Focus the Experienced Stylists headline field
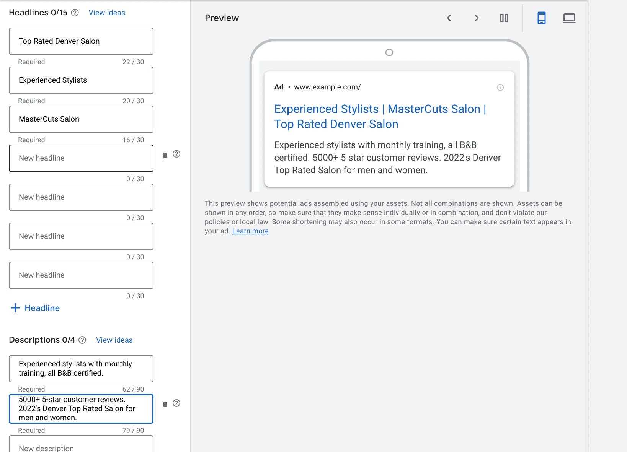Screen dimensions: 627x452 81,80
